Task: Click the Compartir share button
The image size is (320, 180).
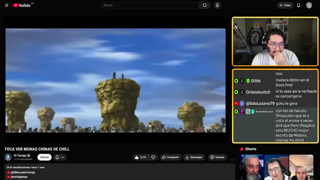Action: pos(170,157)
